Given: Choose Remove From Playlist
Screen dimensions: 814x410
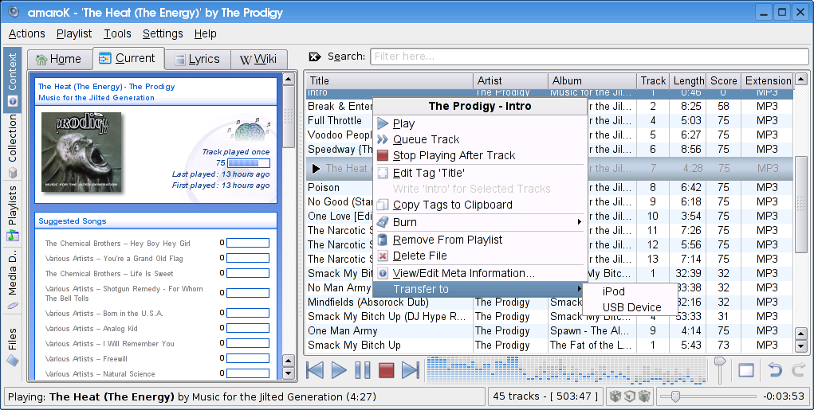Looking at the screenshot, I should pyautogui.click(x=480, y=240).
